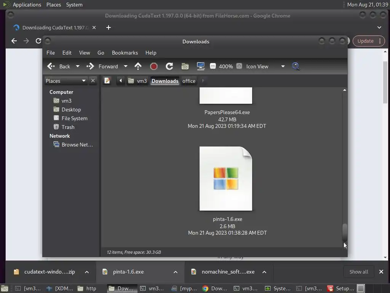Click Show all downloads
This screenshot has height=293, width=390.
359,272
